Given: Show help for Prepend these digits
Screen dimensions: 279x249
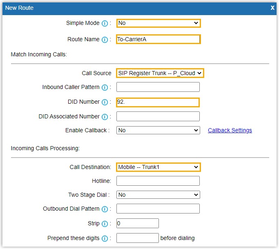Looking at the screenshot, I should (x=105, y=238).
